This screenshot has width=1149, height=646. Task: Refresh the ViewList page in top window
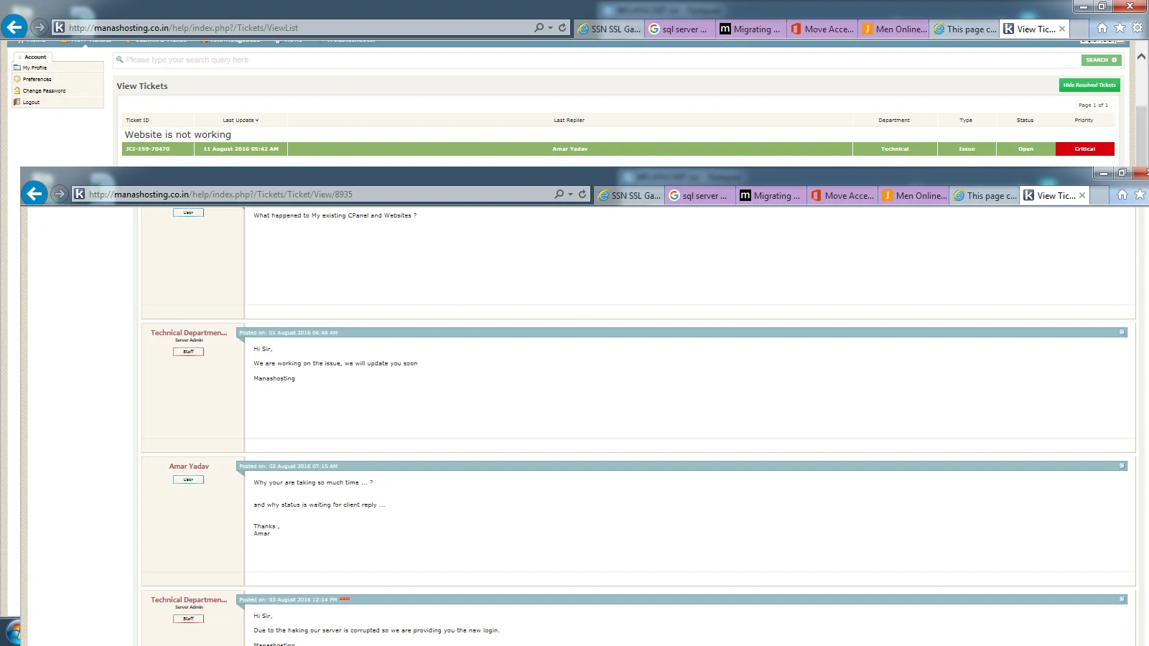[562, 28]
